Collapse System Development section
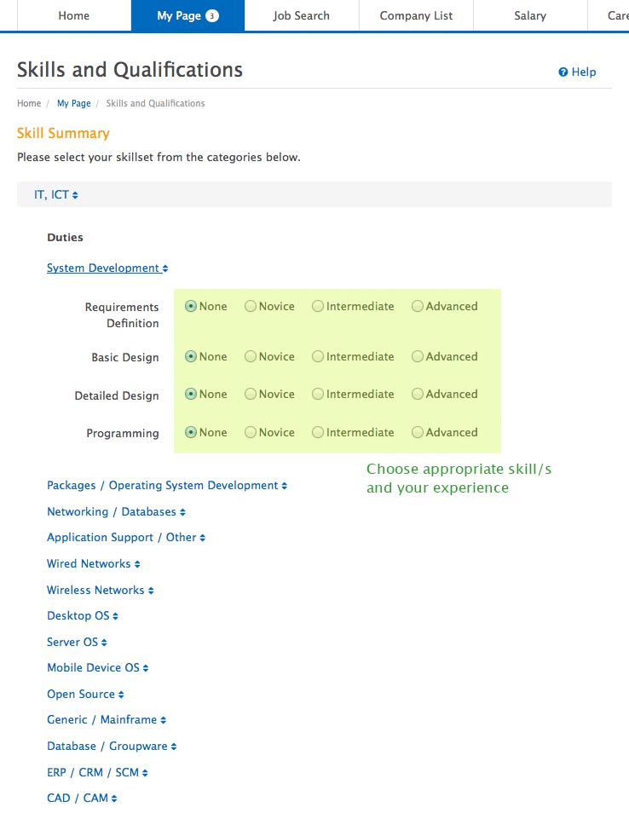Image resolution: width=629 pixels, height=819 pixels. [x=107, y=268]
